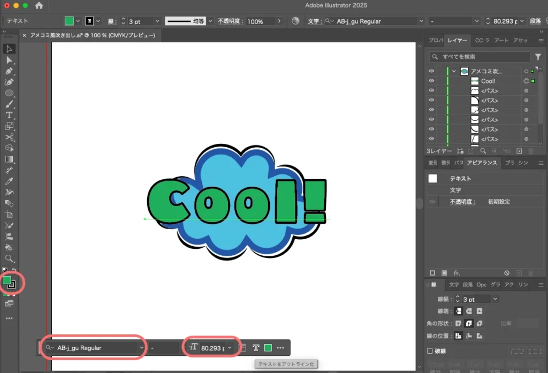Image resolution: width=548 pixels, height=373 pixels.
Task: Toggle visibility of アメコミ吹 parent layer
Action: (431, 71)
